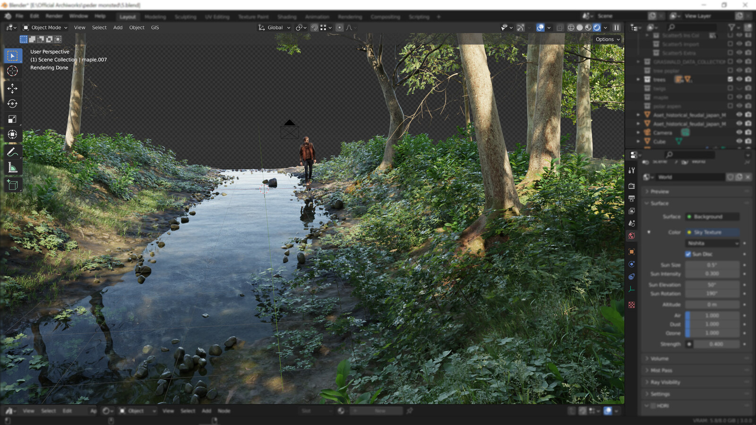Open the Tool properties tab
756x425 pixels.
(632, 170)
